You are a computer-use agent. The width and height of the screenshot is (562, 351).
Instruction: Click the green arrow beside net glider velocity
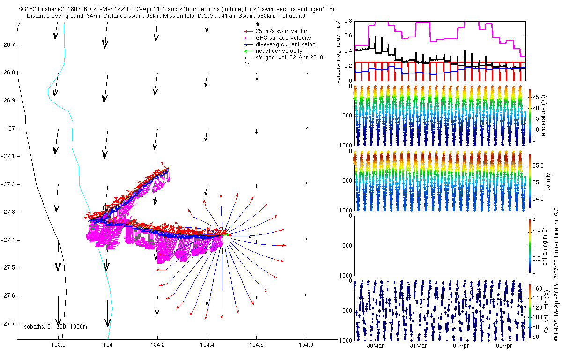coord(248,51)
